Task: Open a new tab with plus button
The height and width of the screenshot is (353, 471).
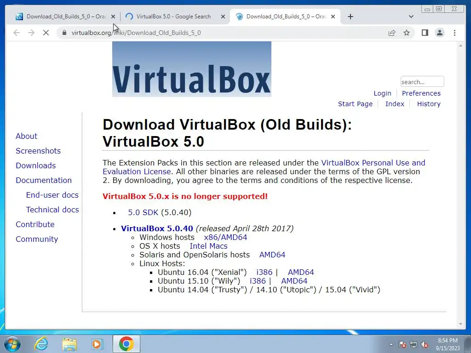Action: click(x=350, y=17)
